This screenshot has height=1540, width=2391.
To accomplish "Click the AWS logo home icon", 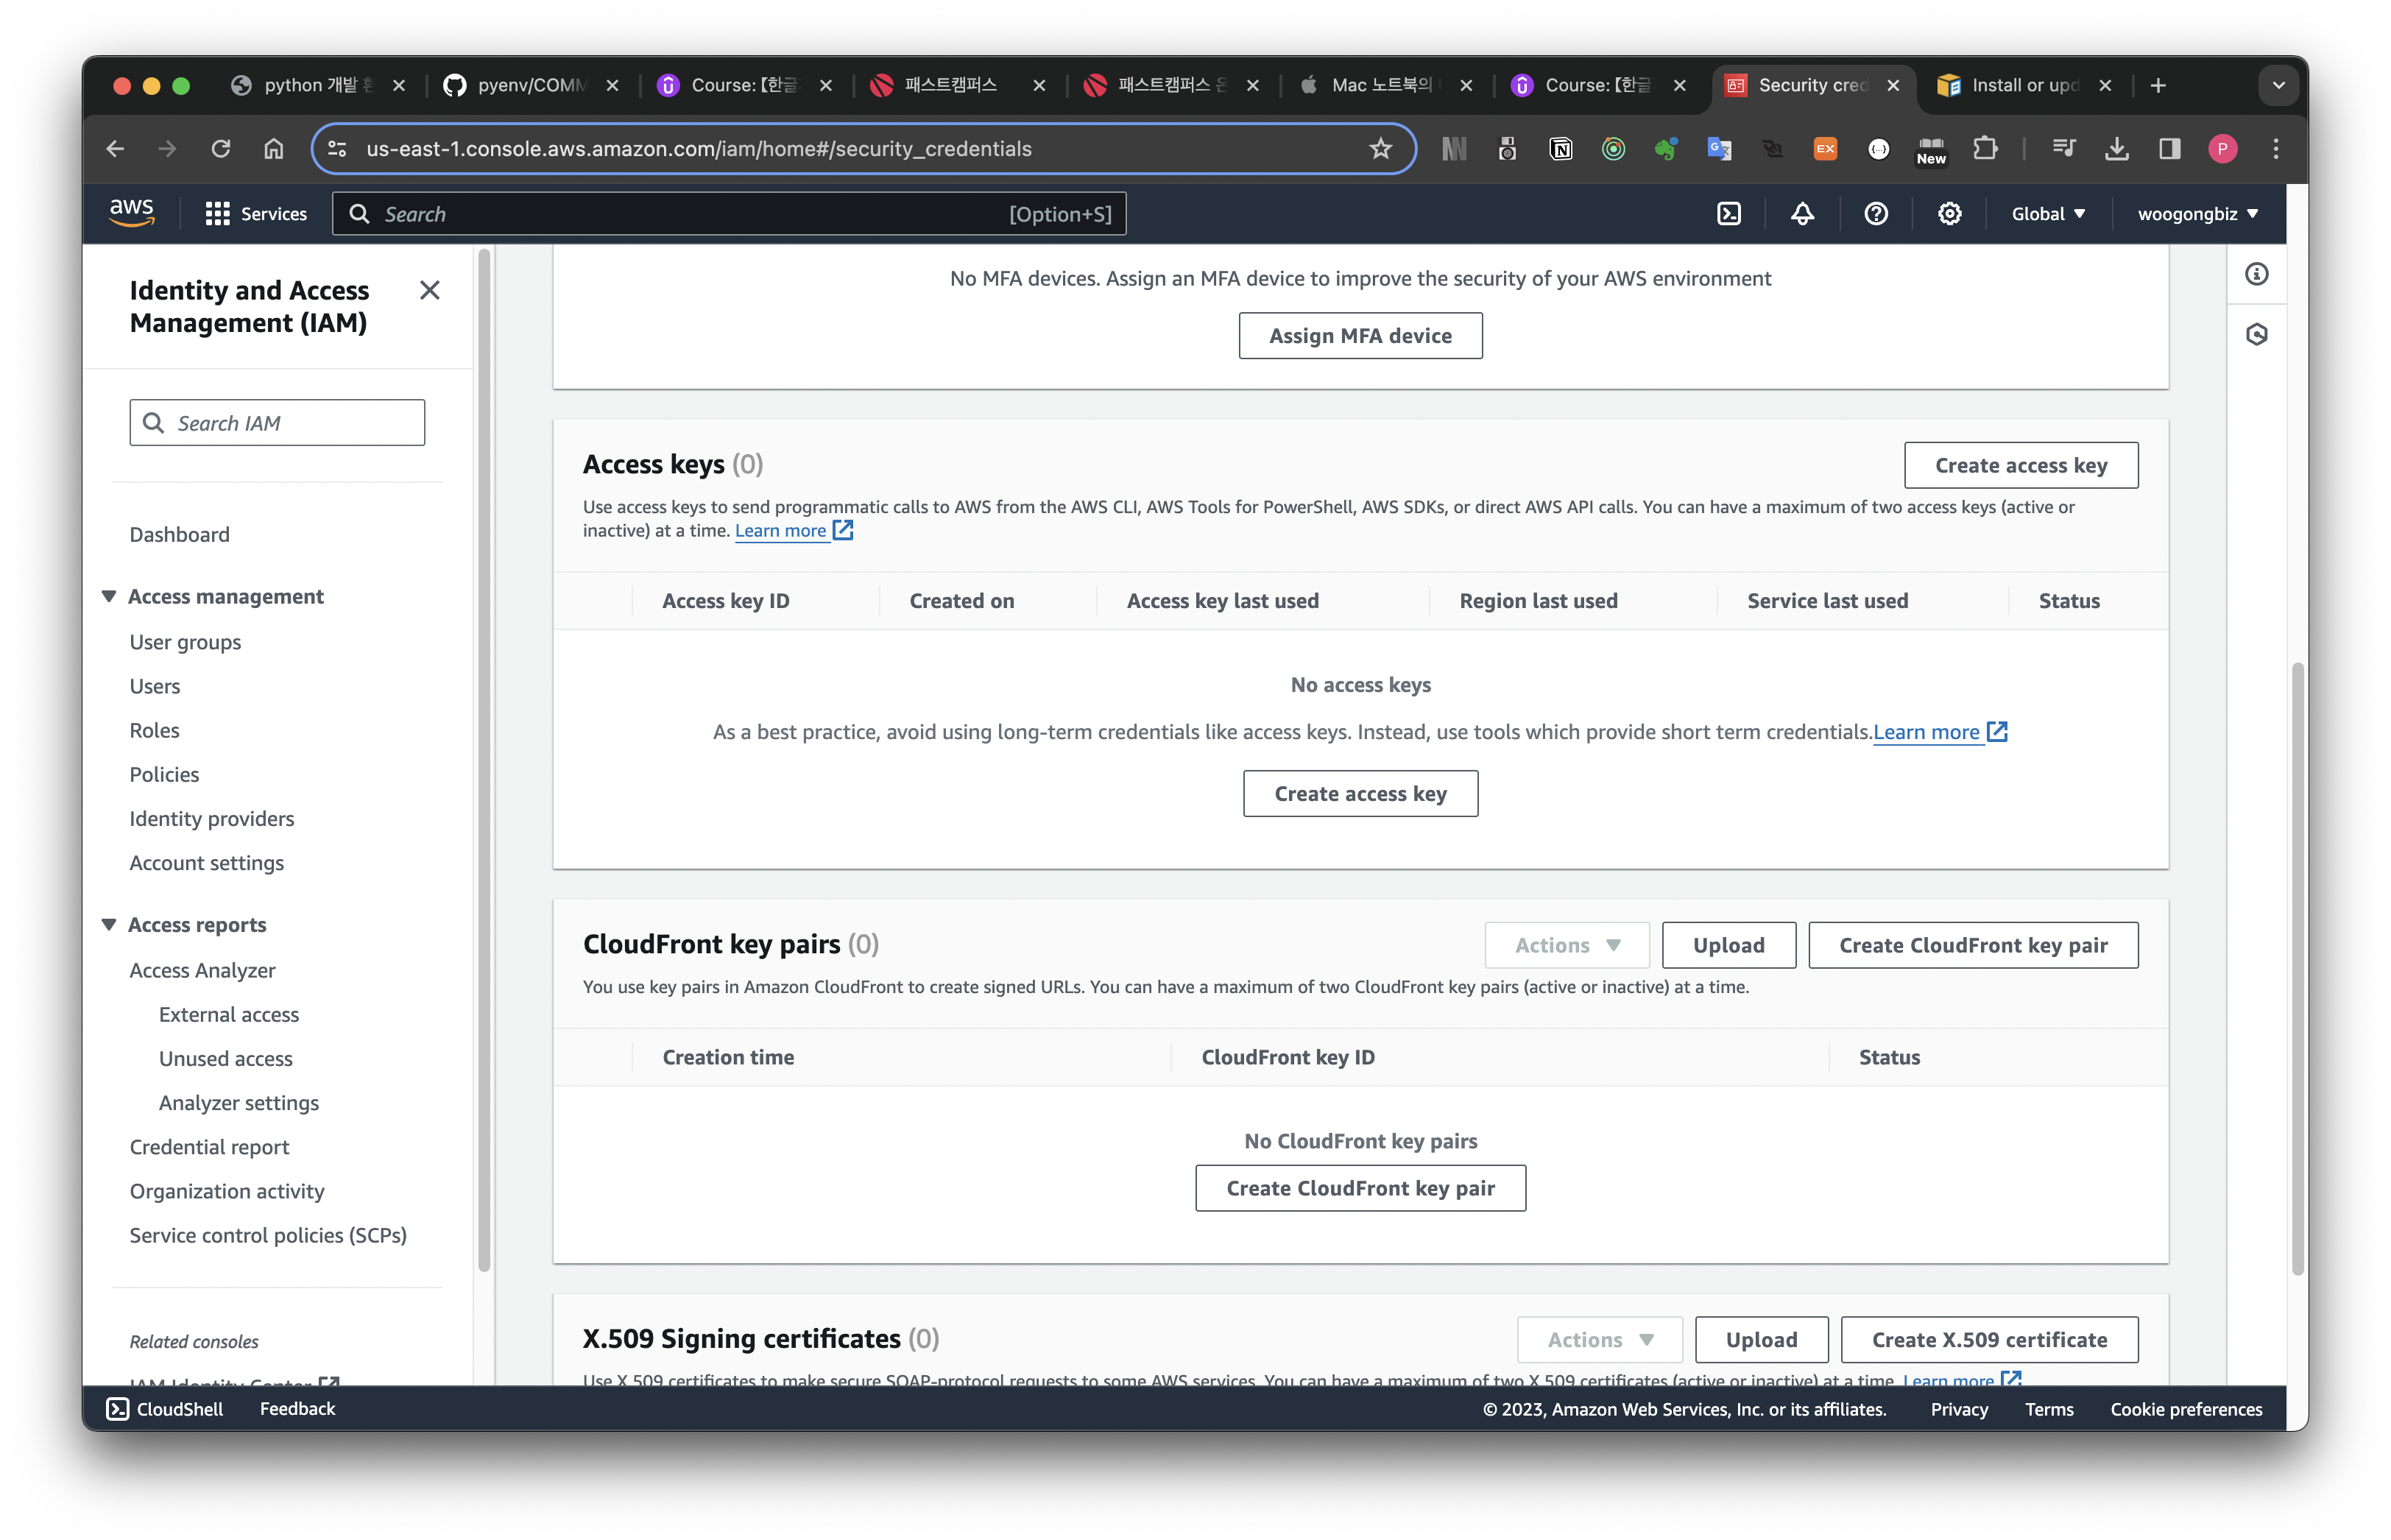I will pos(132,213).
